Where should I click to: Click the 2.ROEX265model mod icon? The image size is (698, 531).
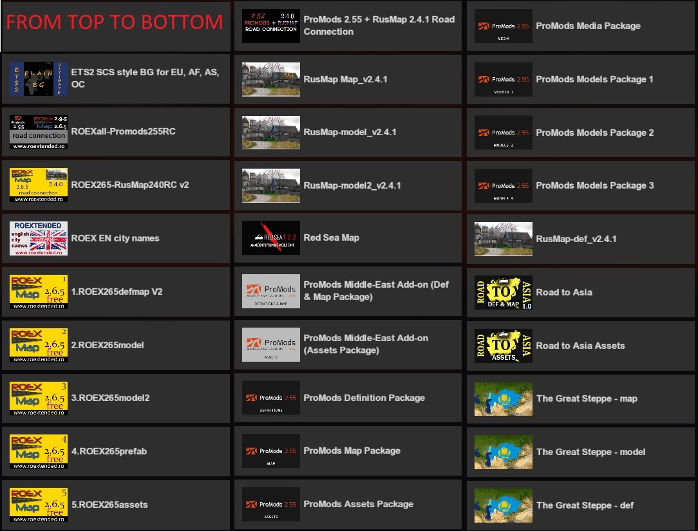[39, 345]
